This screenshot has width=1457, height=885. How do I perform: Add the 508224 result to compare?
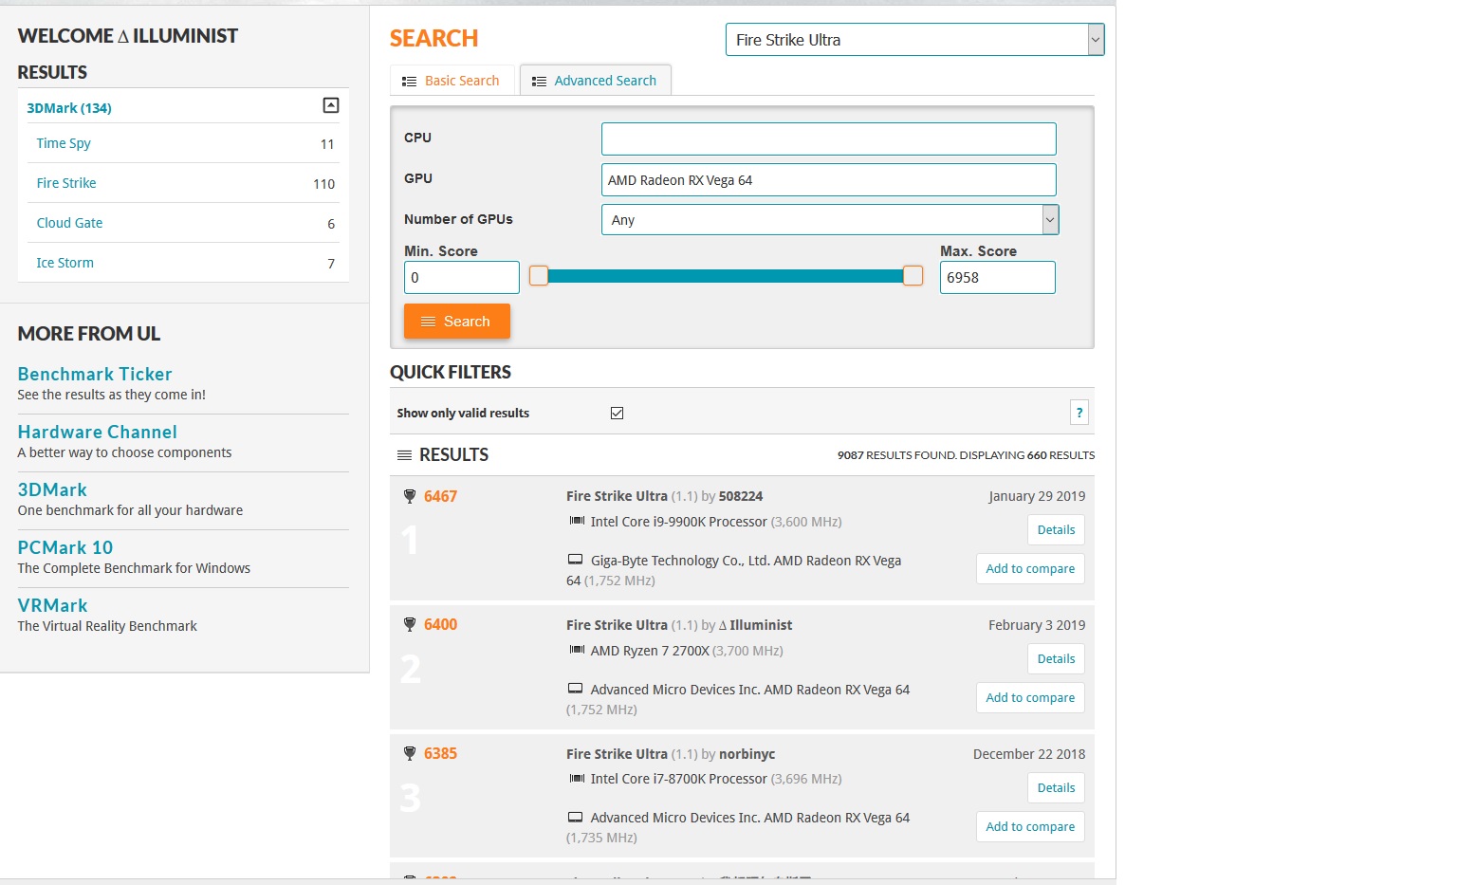[x=1030, y=569]
